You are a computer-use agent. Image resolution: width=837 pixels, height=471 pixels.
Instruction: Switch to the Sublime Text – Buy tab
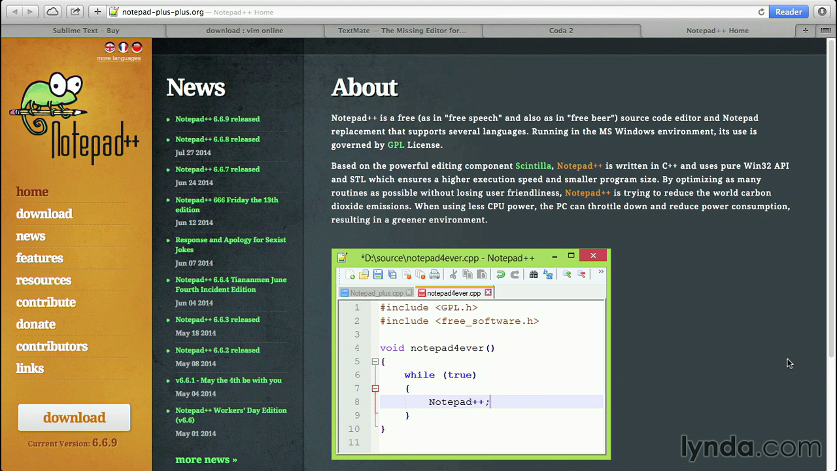(x=86, y=30)
